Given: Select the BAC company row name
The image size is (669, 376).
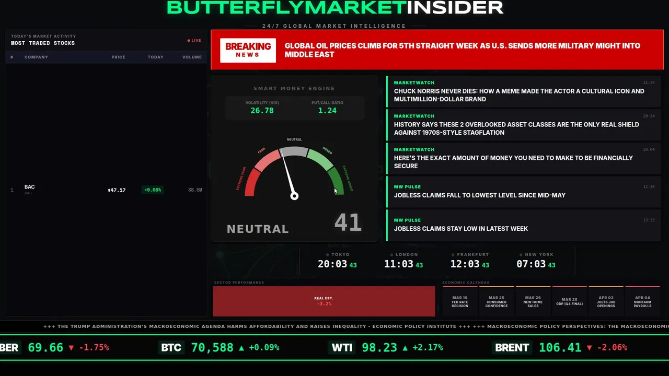Looking at the screenshot, I should tap(29, 187).
